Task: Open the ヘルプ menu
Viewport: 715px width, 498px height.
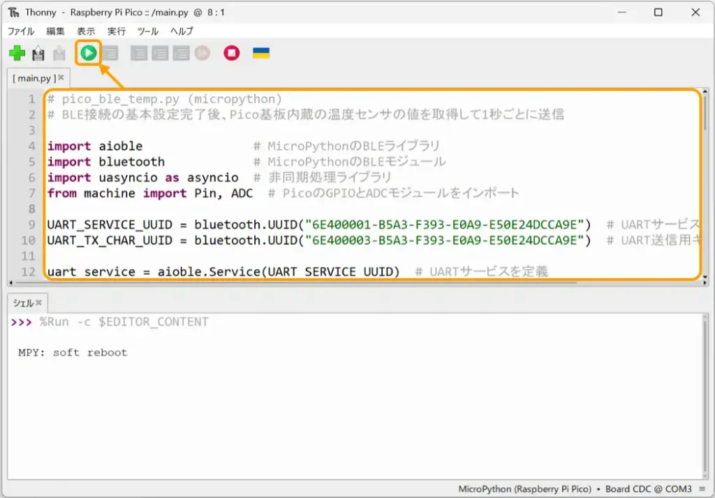Action: coord(182,31)
